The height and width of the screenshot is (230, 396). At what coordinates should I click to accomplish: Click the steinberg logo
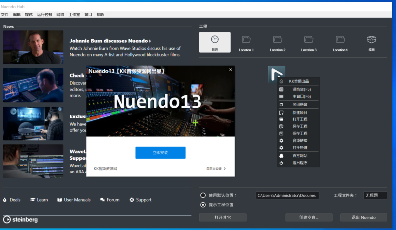click(20, 220)
